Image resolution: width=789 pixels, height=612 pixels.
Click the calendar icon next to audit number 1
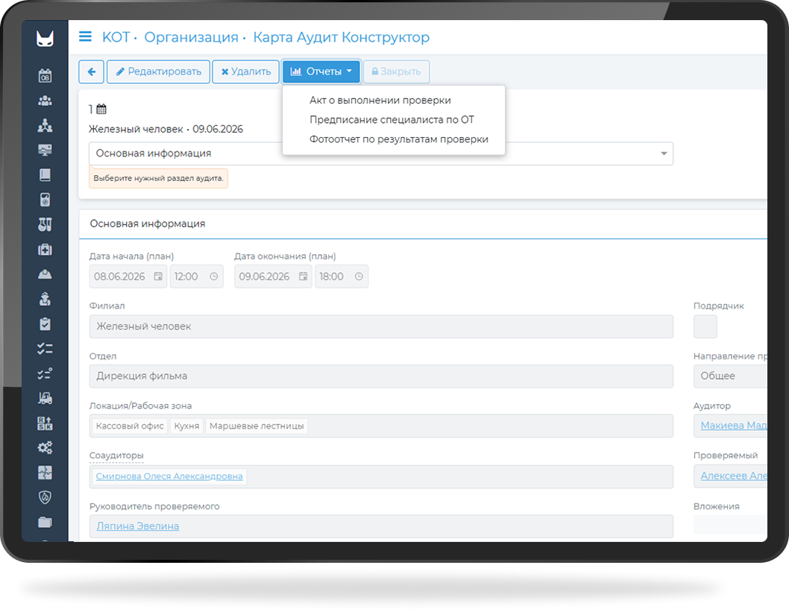click(x=101, y=109)
